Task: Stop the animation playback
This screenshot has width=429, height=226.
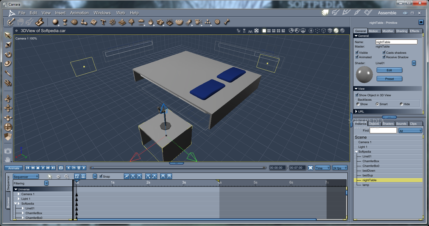Action: coord(38,168)
